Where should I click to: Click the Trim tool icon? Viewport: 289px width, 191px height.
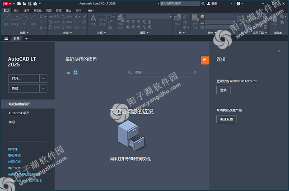[x=76, y=17]
